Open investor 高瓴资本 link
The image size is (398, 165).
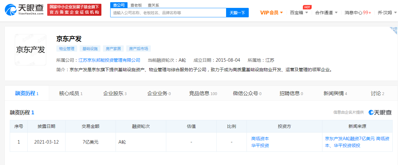(260, 139)
